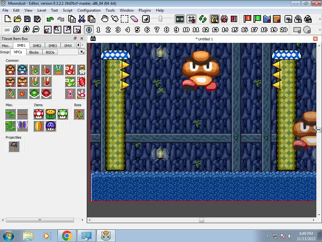This screenshot has width=322, height=242.
Task: Show the BGOs group tab
Action: (x=50, y=52)
